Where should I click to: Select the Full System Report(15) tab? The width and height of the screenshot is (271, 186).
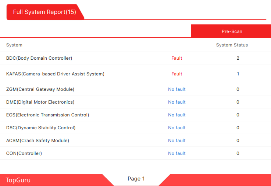[45, 12]
